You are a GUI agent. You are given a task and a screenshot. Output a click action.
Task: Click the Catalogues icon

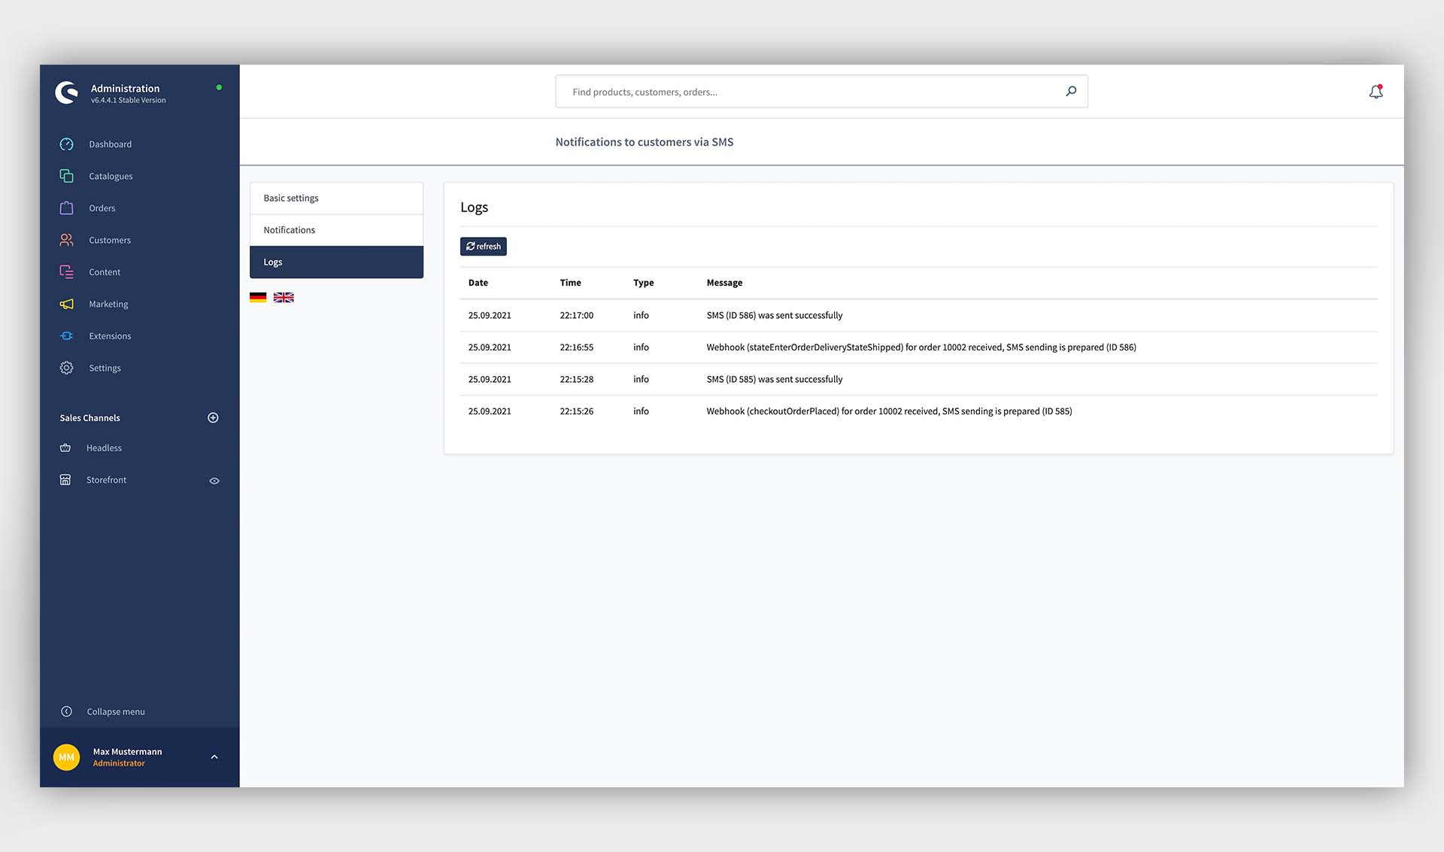tap(66, 176)
